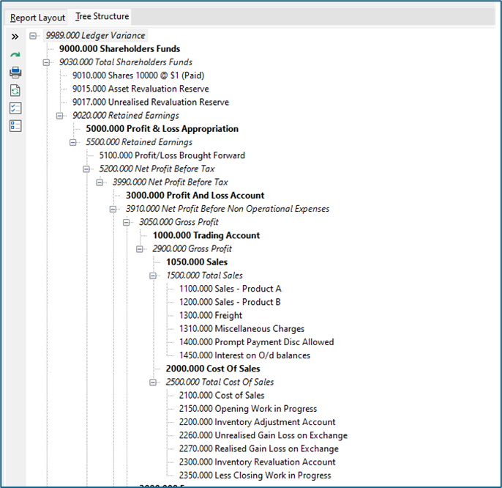Viewport: 502px width, 488px height.
Task: Select 2350.000 Less Closing Work in Progress
Action: click(x=255, y=476)
